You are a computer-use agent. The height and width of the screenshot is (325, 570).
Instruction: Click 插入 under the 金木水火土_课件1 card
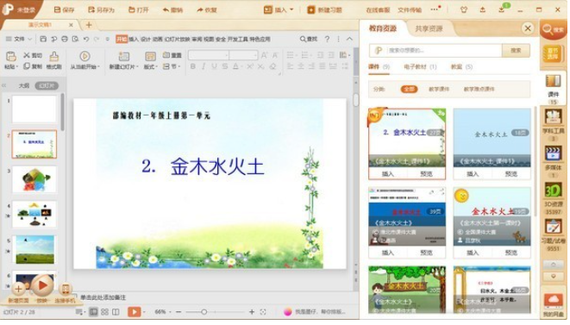[x=388, y=174]
